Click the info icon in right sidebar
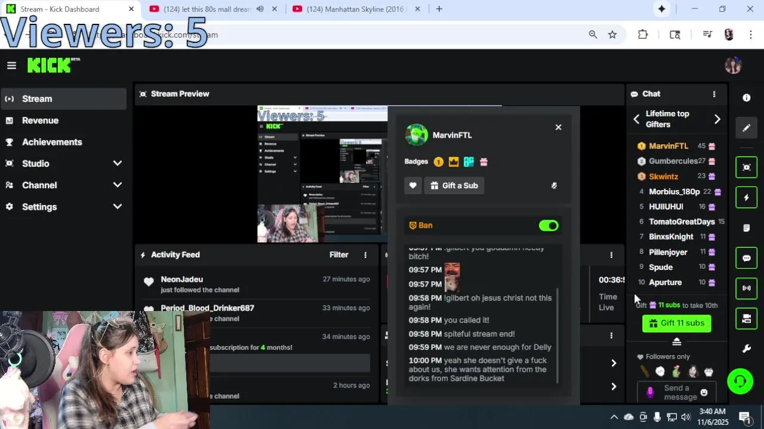764x429 pixels. [746, 98]
